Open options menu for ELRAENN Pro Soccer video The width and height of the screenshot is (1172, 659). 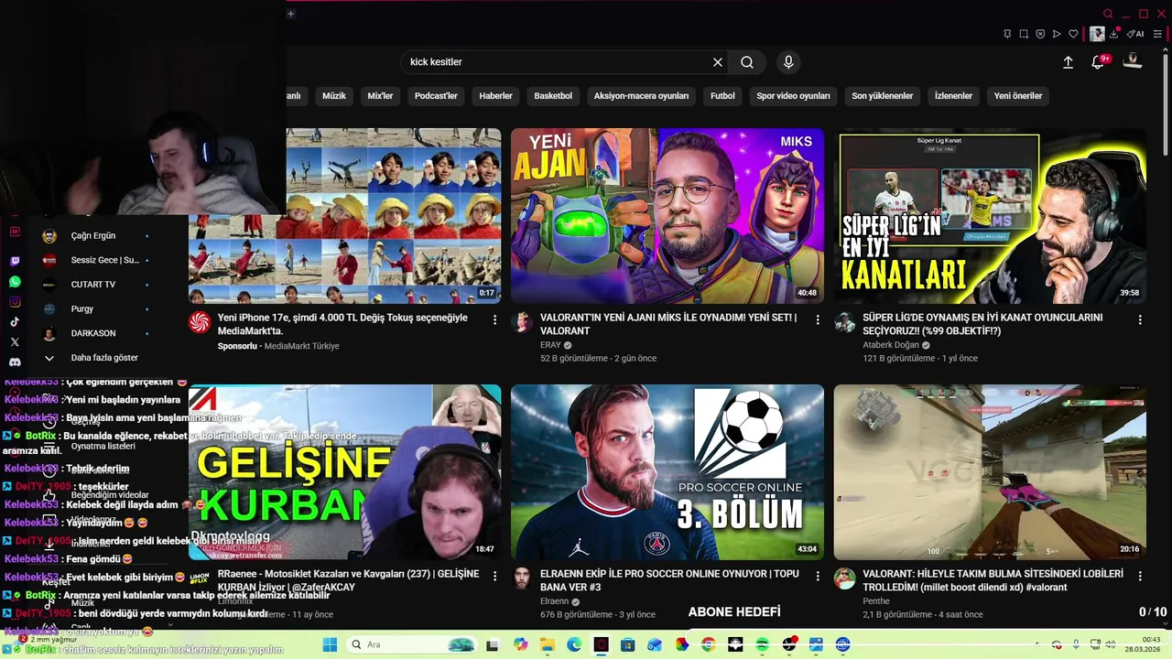pyautogui.click(x=818, y=576)
